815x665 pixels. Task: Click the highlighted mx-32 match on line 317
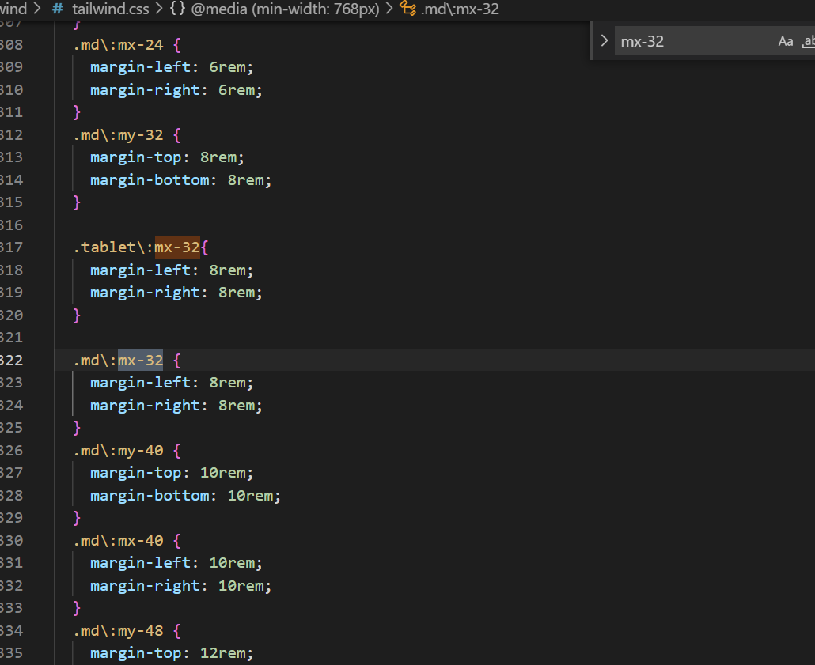177,247
